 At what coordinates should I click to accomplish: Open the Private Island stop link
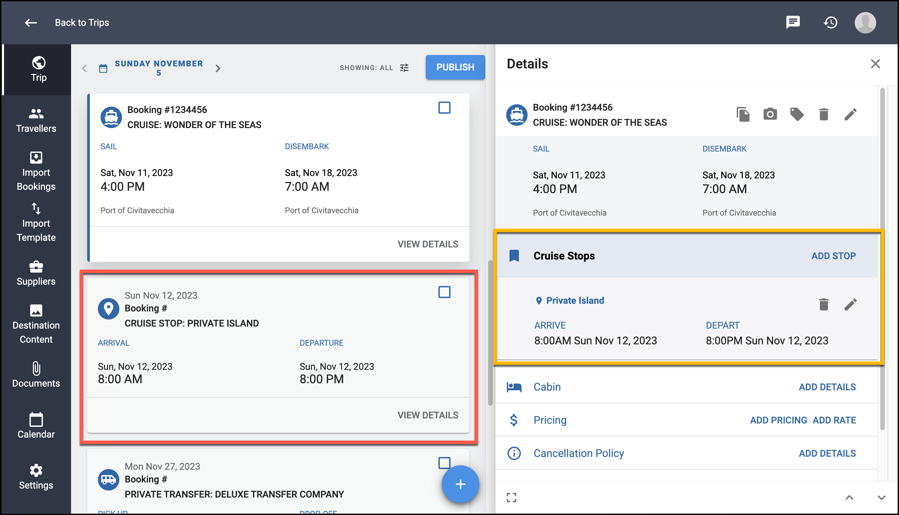(575, 300)
